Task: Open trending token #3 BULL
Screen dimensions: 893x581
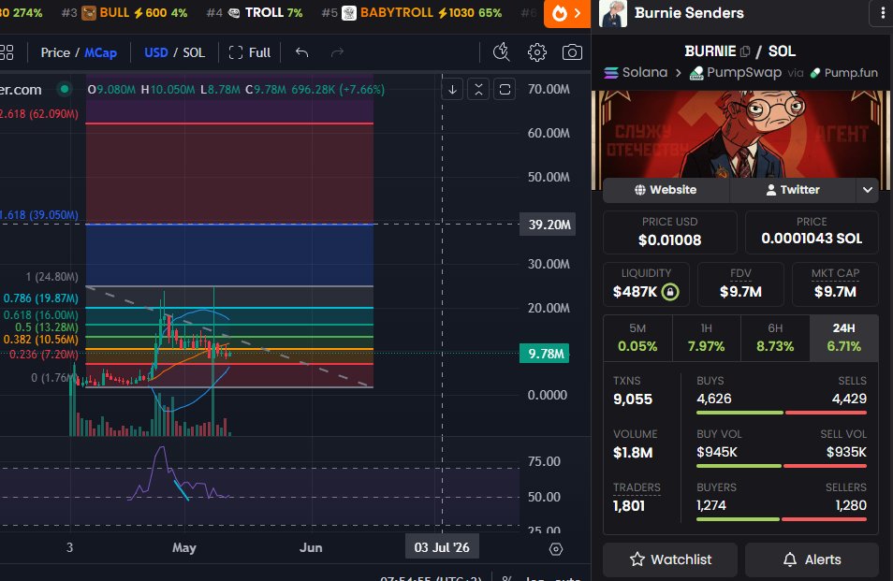Action: pos(124,12)
